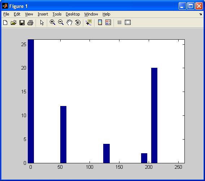The image size is (205, 181).
Task: Activate the Zoom In magnifier tool
Action: 52,22
